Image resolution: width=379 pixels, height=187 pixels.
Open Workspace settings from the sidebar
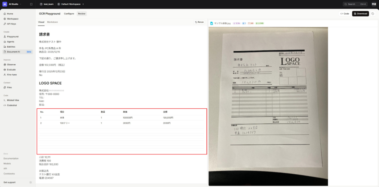[13, 19]
